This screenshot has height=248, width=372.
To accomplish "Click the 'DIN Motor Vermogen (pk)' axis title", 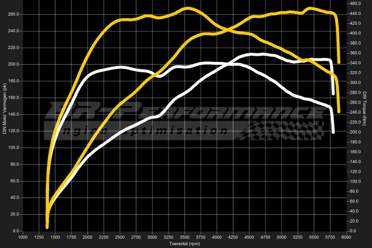I will (5, 108).
